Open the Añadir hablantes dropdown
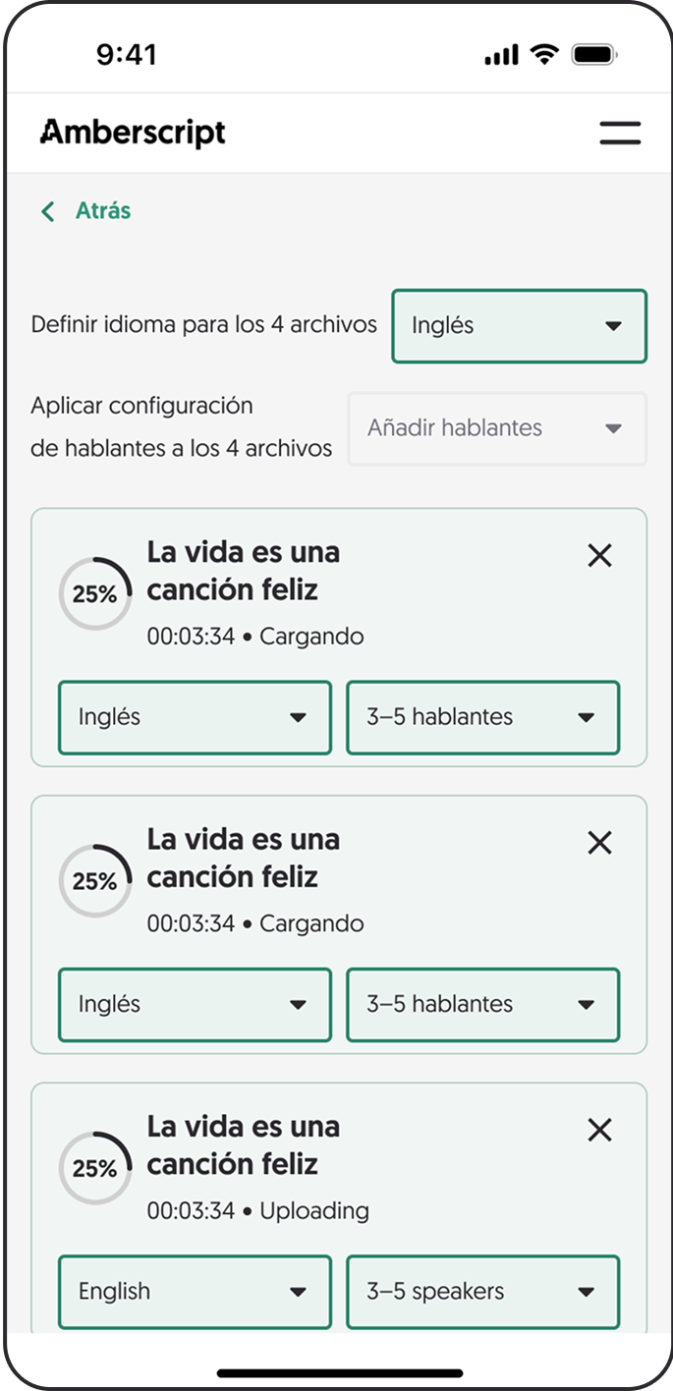This screenshot has width=673, height=1391. (496, 428)
